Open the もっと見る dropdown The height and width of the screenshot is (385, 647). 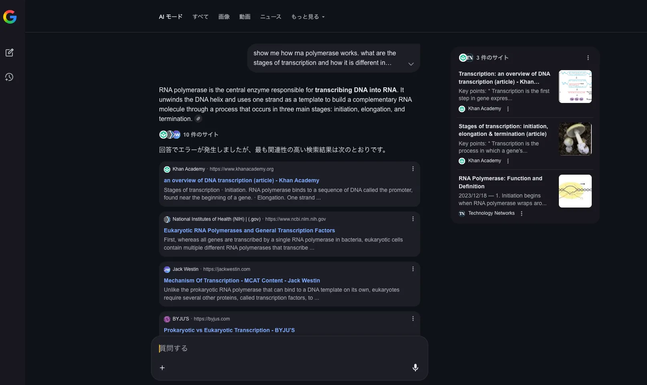click(x=308, y=17)
